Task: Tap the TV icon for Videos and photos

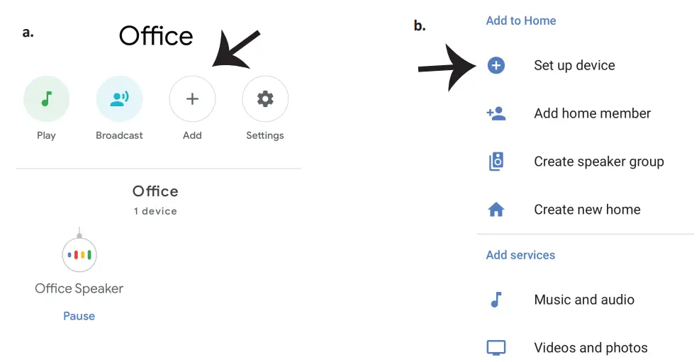Action: [x=496, y=348]
